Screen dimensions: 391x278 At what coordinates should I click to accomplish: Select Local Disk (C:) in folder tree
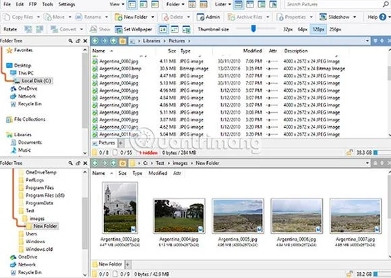click(36, 80)
